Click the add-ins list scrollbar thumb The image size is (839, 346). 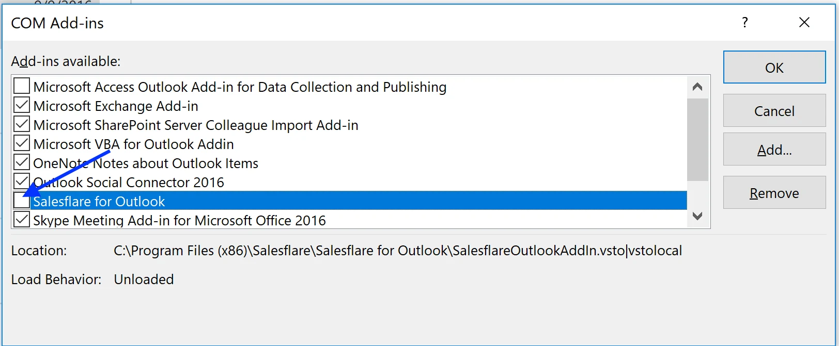[x=697, y=139]
